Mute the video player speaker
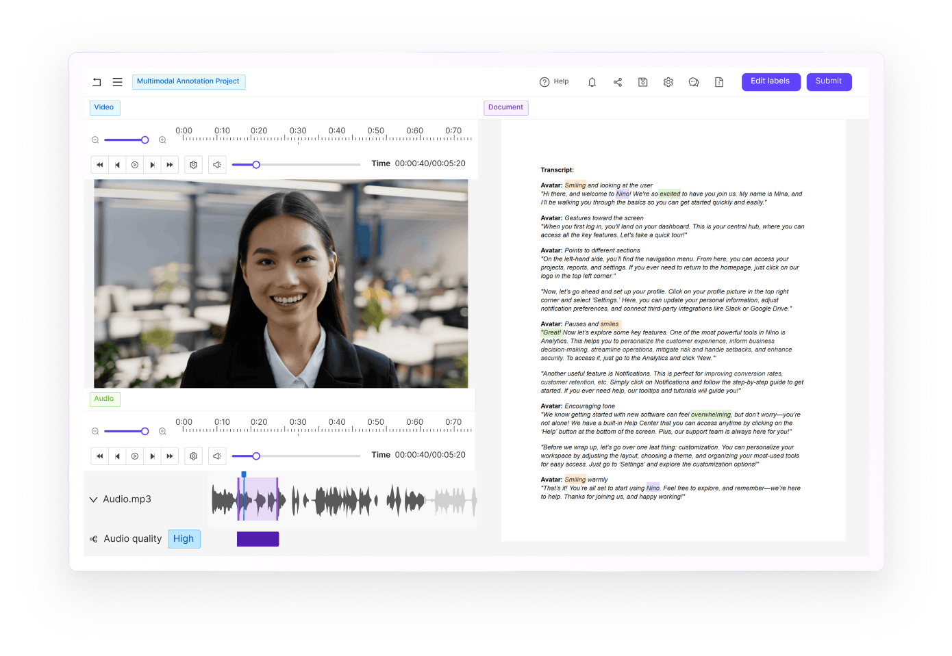The image size is (952, 656). [217, 165]
